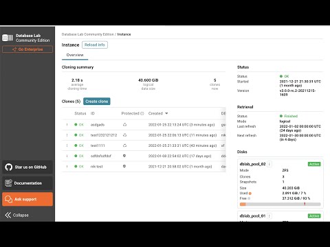Click the Go Enterprise button

point(27,49)
